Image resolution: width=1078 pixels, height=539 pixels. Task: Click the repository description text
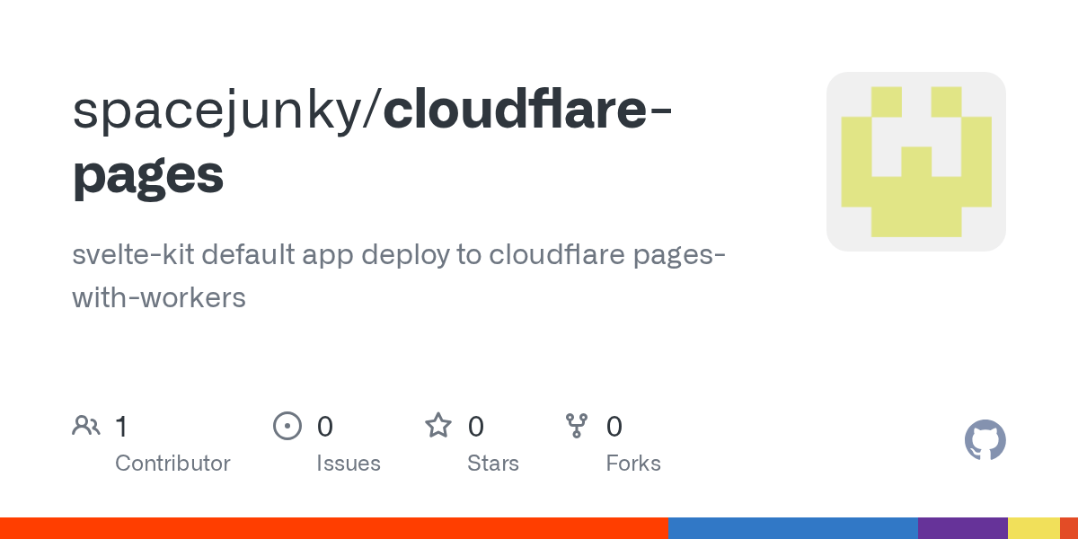pos(399,276)
